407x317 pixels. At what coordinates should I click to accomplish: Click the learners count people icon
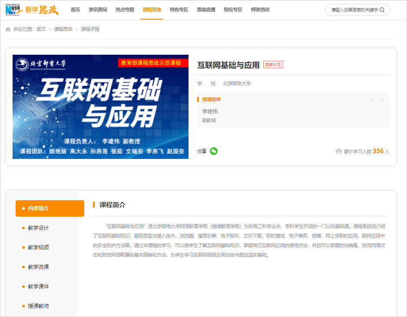338,151
